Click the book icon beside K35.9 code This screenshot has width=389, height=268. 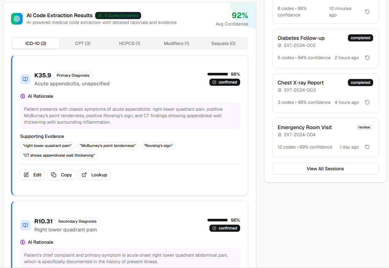pyautogui.click(x=25, y=79)
